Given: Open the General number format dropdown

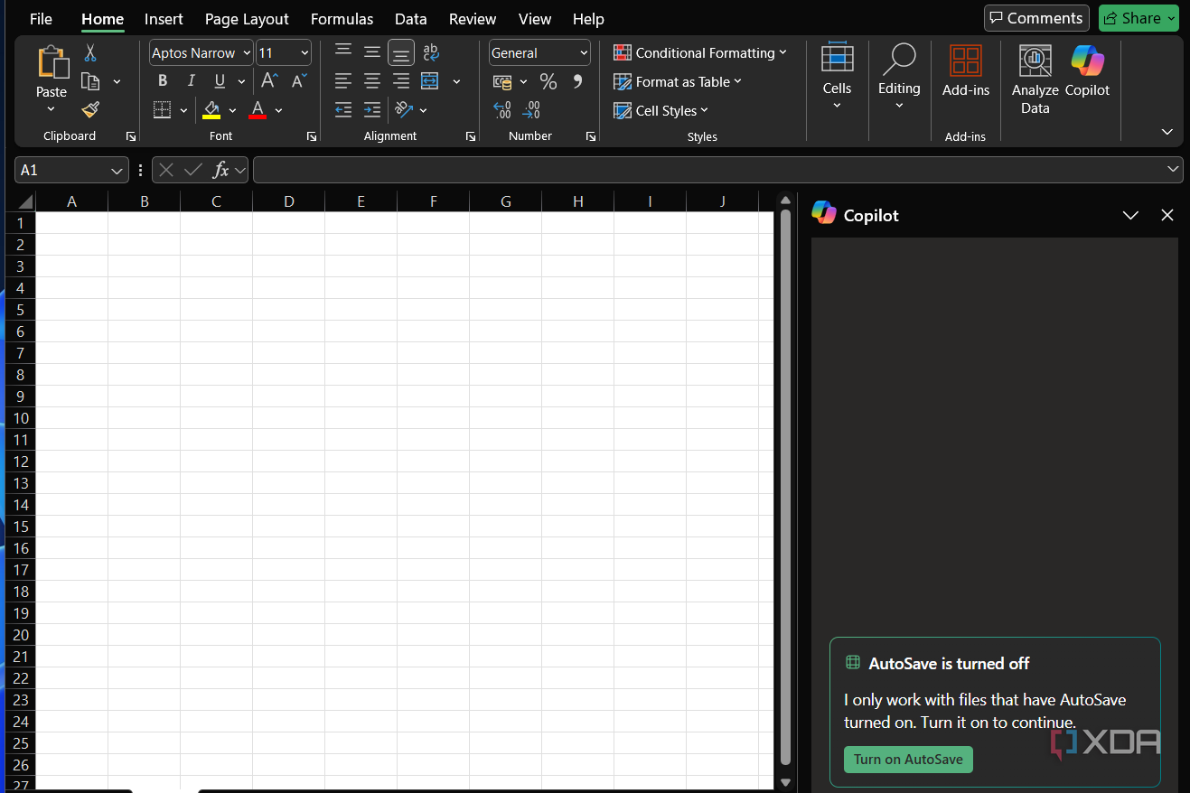Looking at the screenshot, I should 584,53.
